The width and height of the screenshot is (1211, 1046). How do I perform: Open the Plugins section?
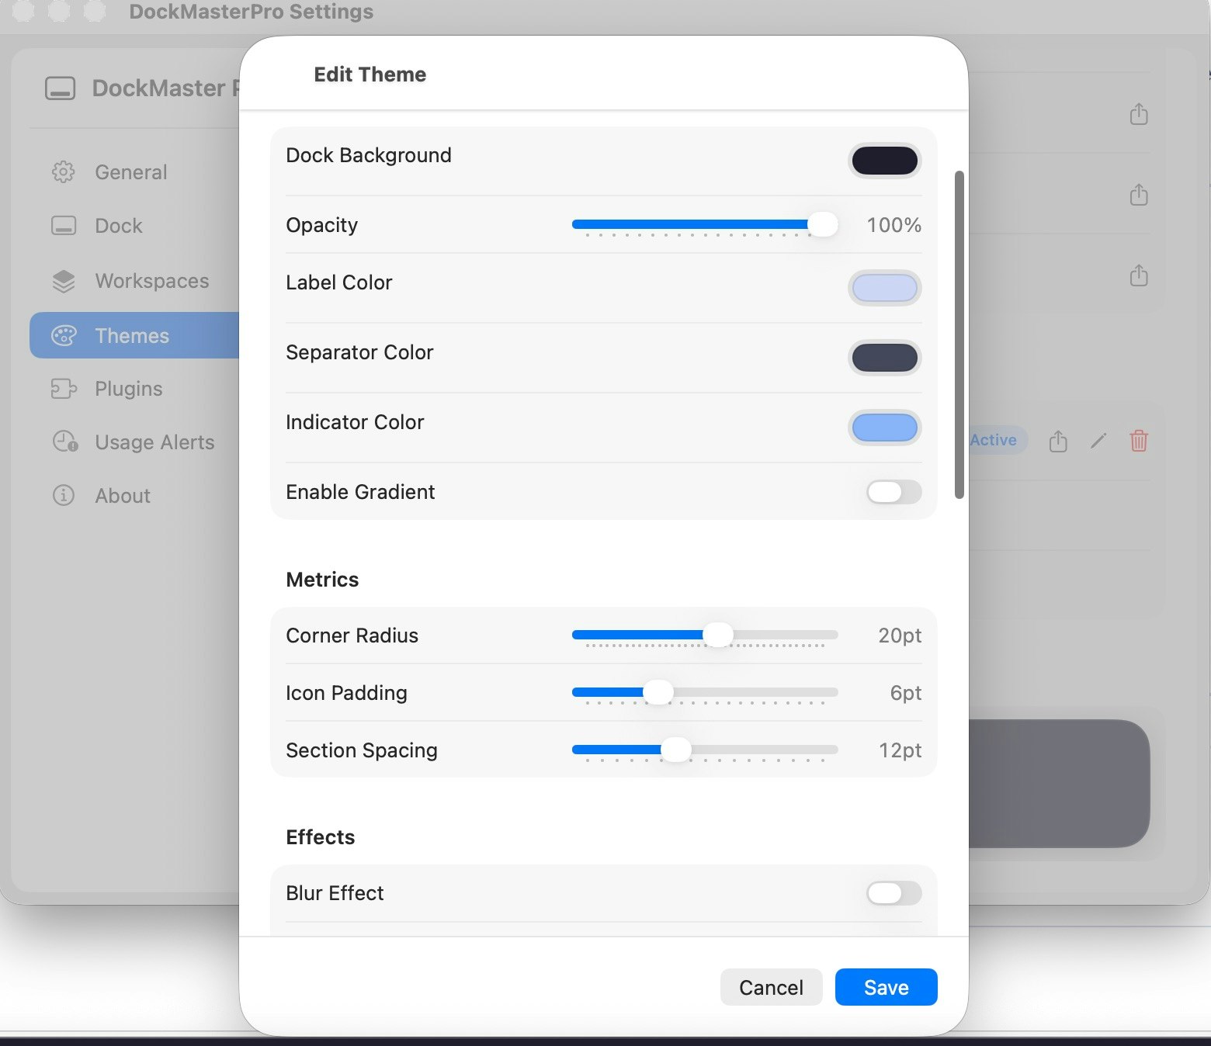click(135, 389)
